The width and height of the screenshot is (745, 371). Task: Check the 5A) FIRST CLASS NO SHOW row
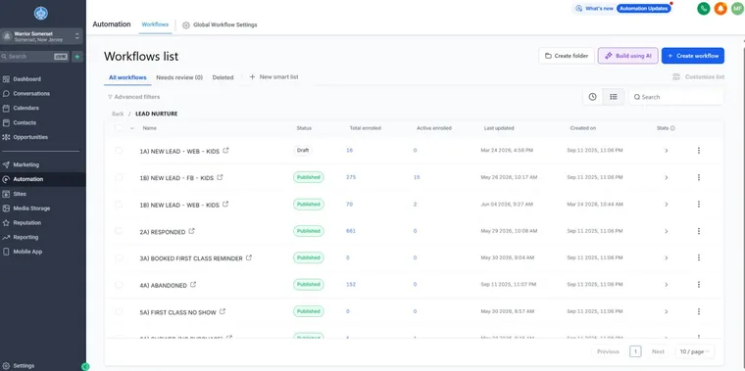coord(119,311)
